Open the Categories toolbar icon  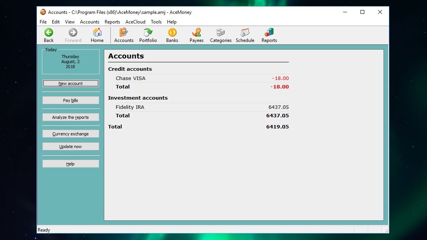pos(220,32)
